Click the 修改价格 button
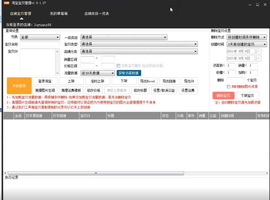Image resolution: width=270 pixels, height=200 pixels. [x=94, y=91]
